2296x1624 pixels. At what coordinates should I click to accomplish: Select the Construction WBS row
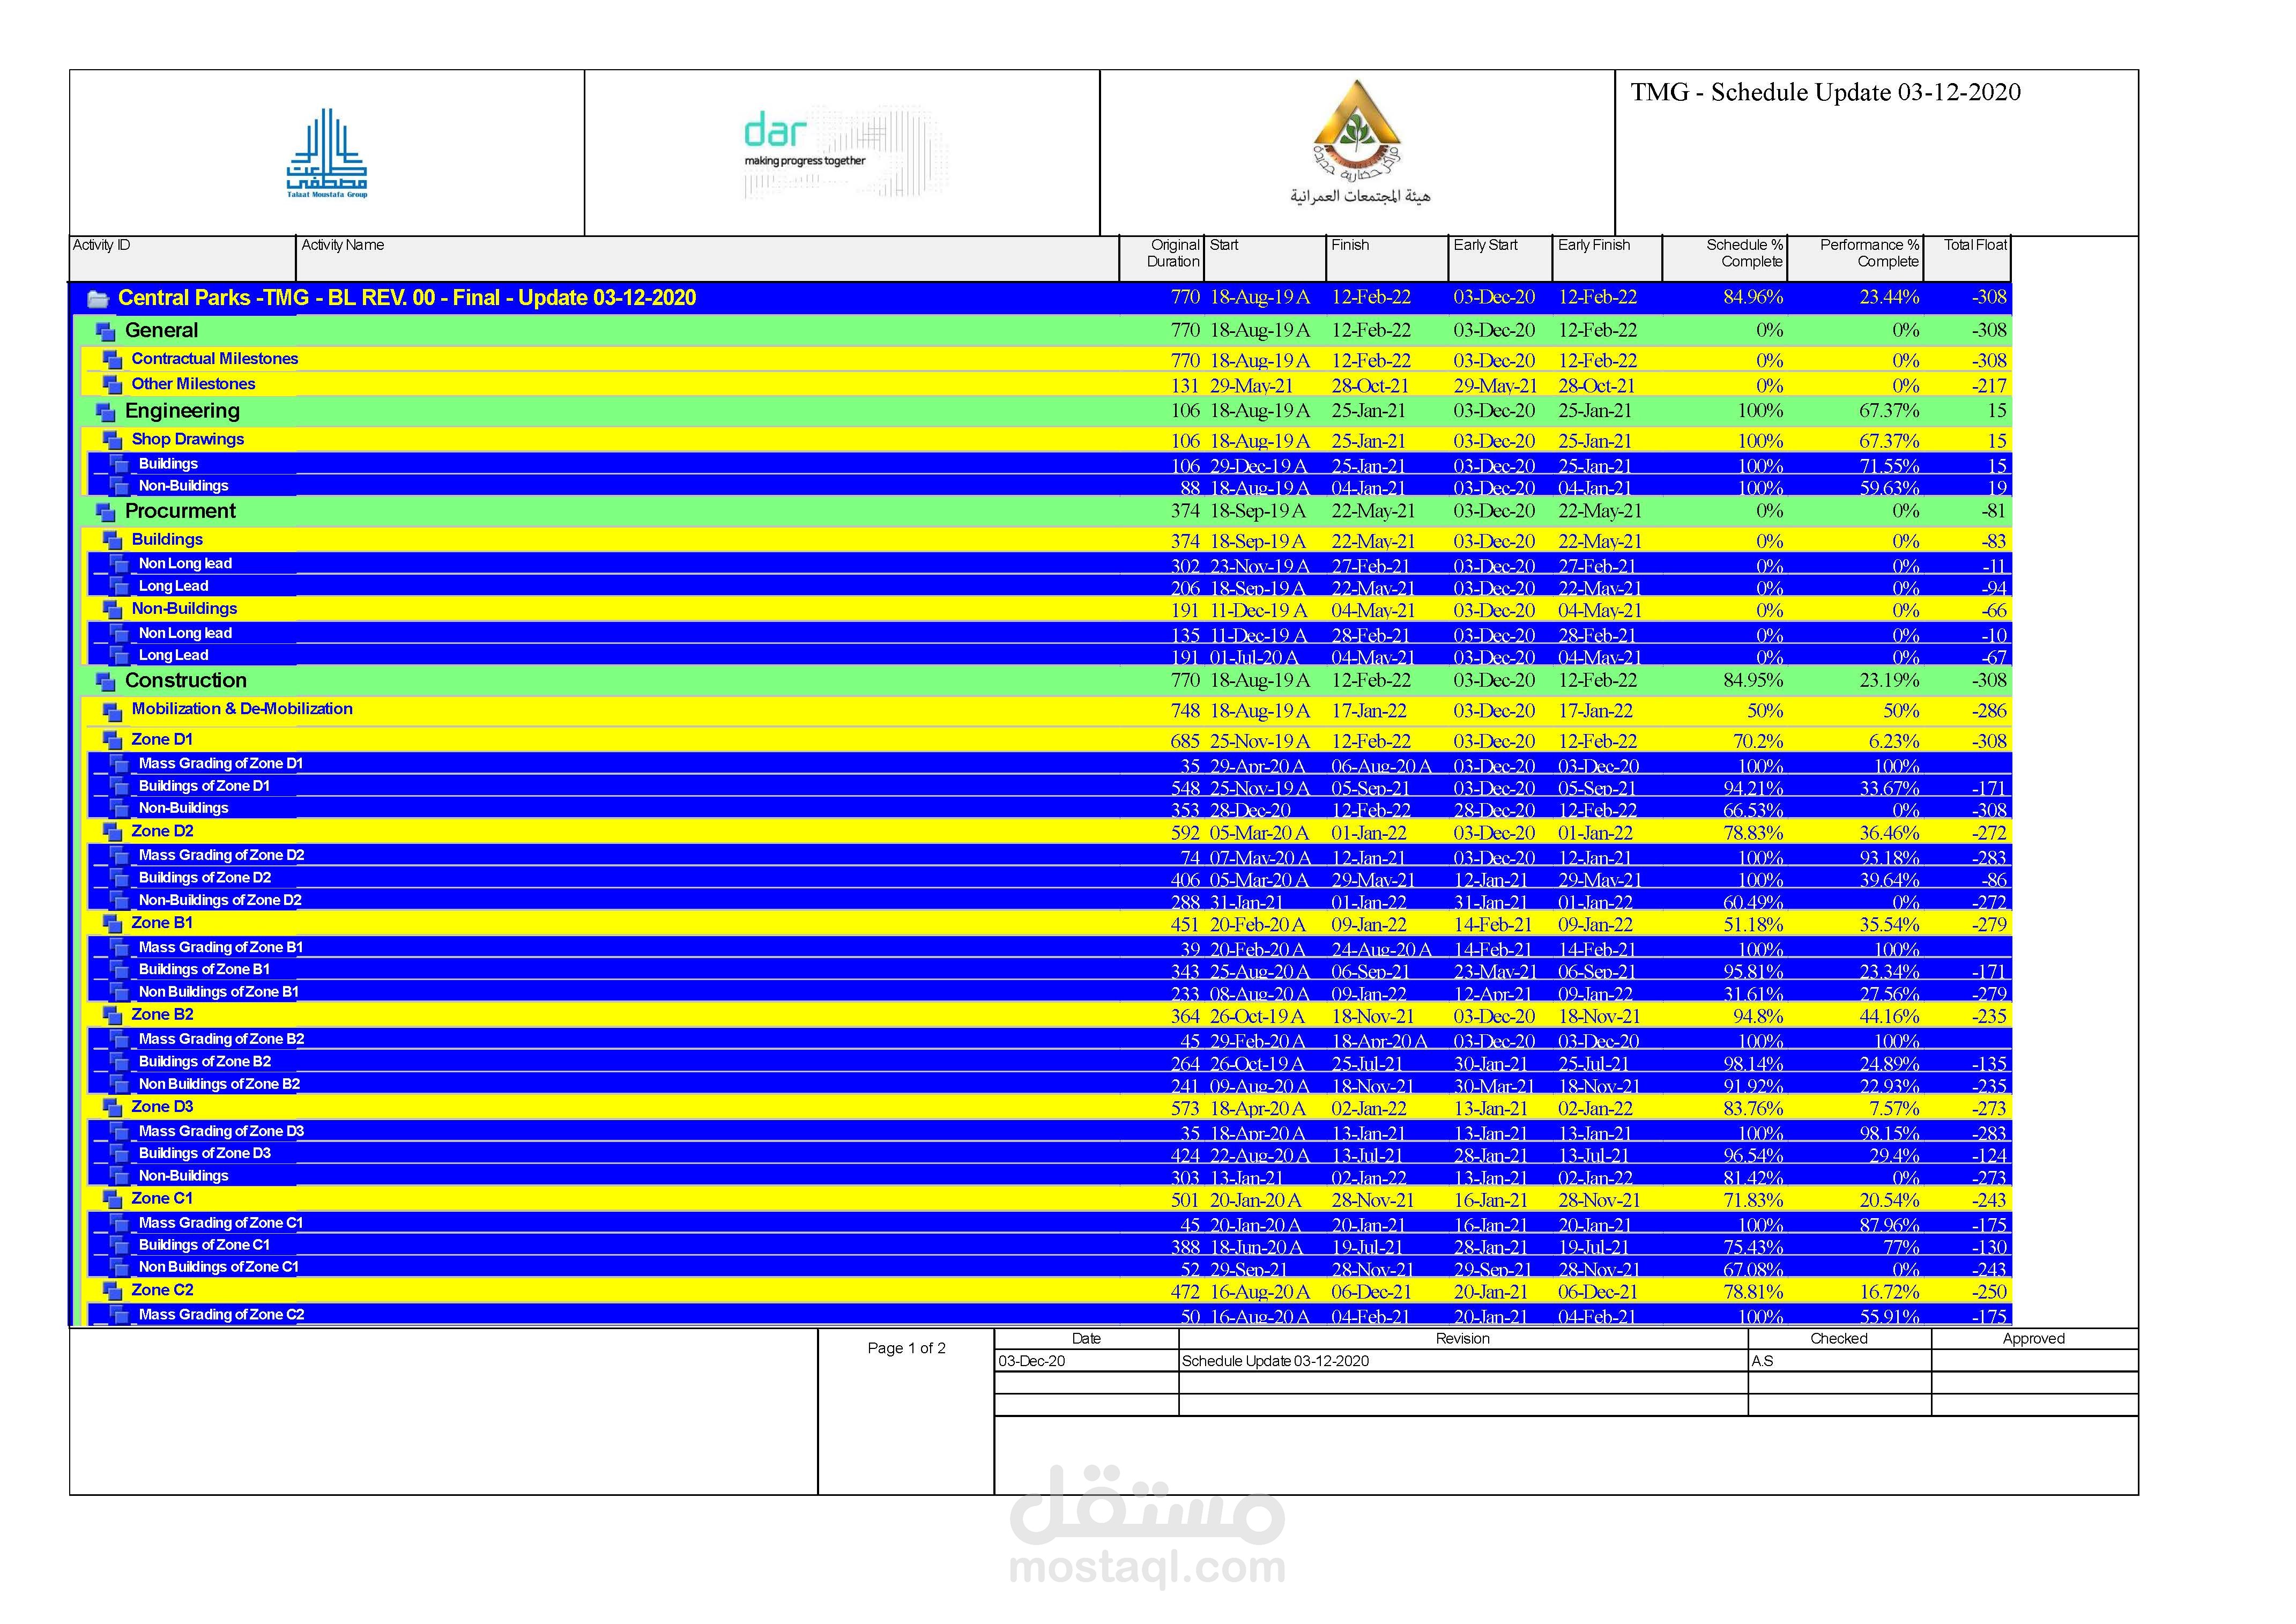tap(186, 681)
